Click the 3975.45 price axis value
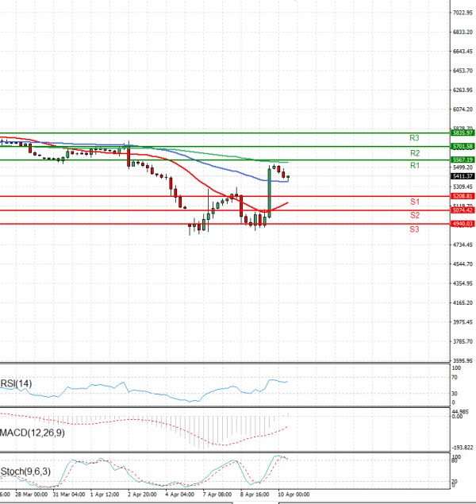Screen dimensions: 476x504 pyautogui.click(x=463, y=322)
